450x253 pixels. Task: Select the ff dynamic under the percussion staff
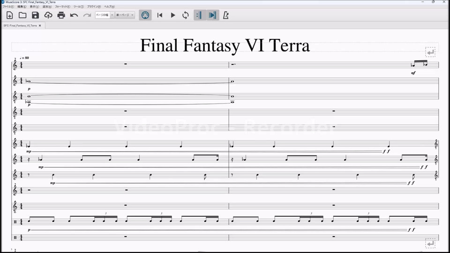click(412, 230)
